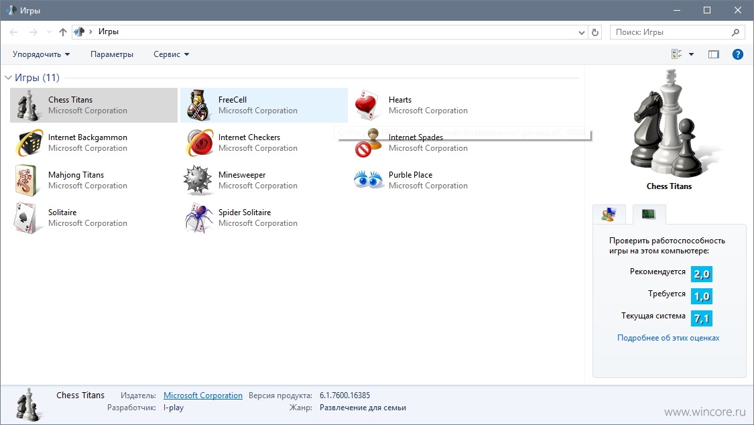The width and height of the screenshot is (754, 425).
Task: Click the required rating 1,0 badge
Action: pos(702,296)
